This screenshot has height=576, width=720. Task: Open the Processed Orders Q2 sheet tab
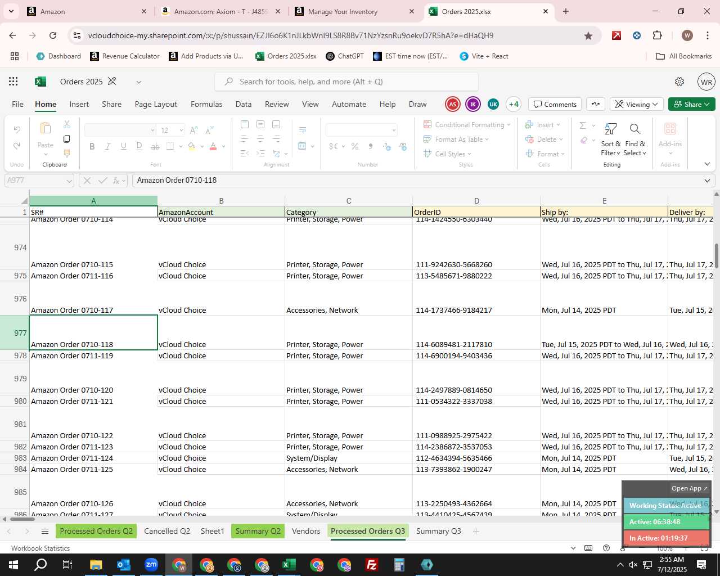coord(96,531)
